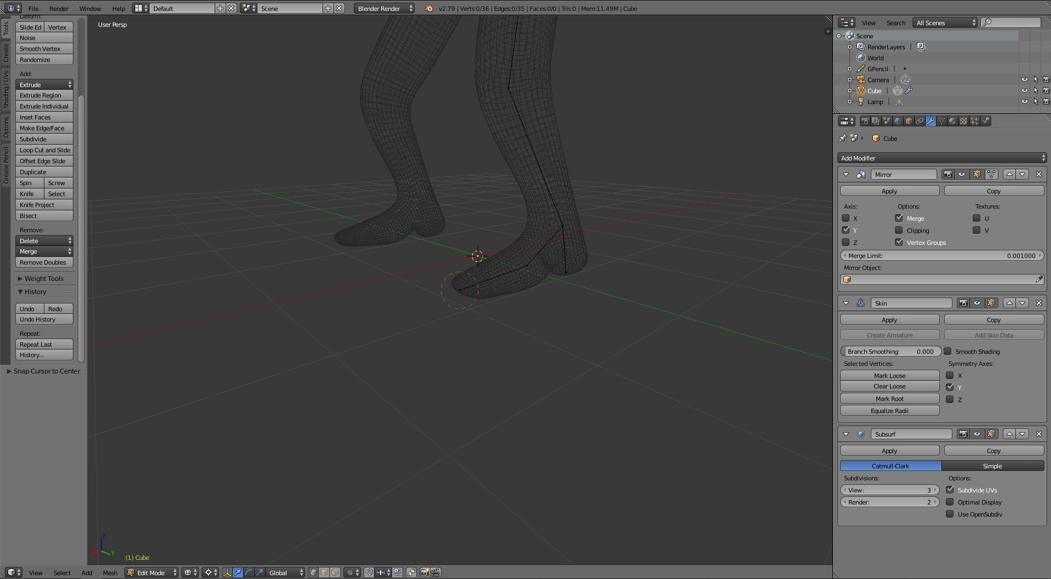Adjust the Merge Limit value field
The height and width of the screenshot is (579, 1051).
(x=942, y=256)
